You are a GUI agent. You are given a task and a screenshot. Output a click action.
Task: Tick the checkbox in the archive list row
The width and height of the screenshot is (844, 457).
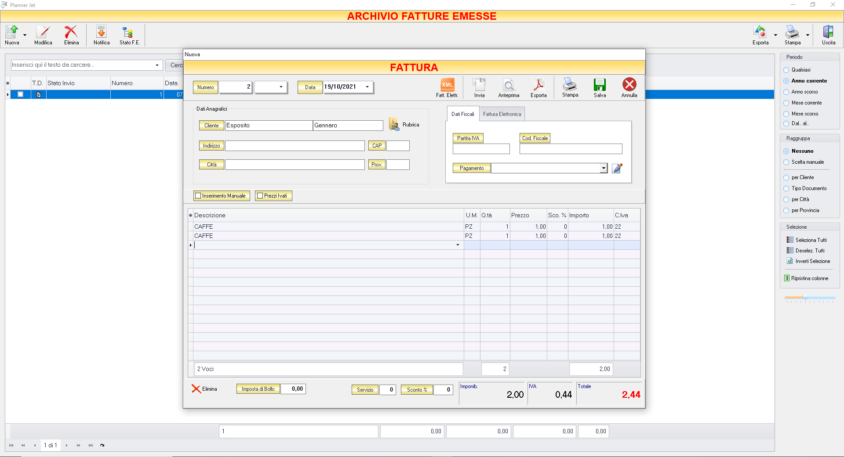[20, 94]
